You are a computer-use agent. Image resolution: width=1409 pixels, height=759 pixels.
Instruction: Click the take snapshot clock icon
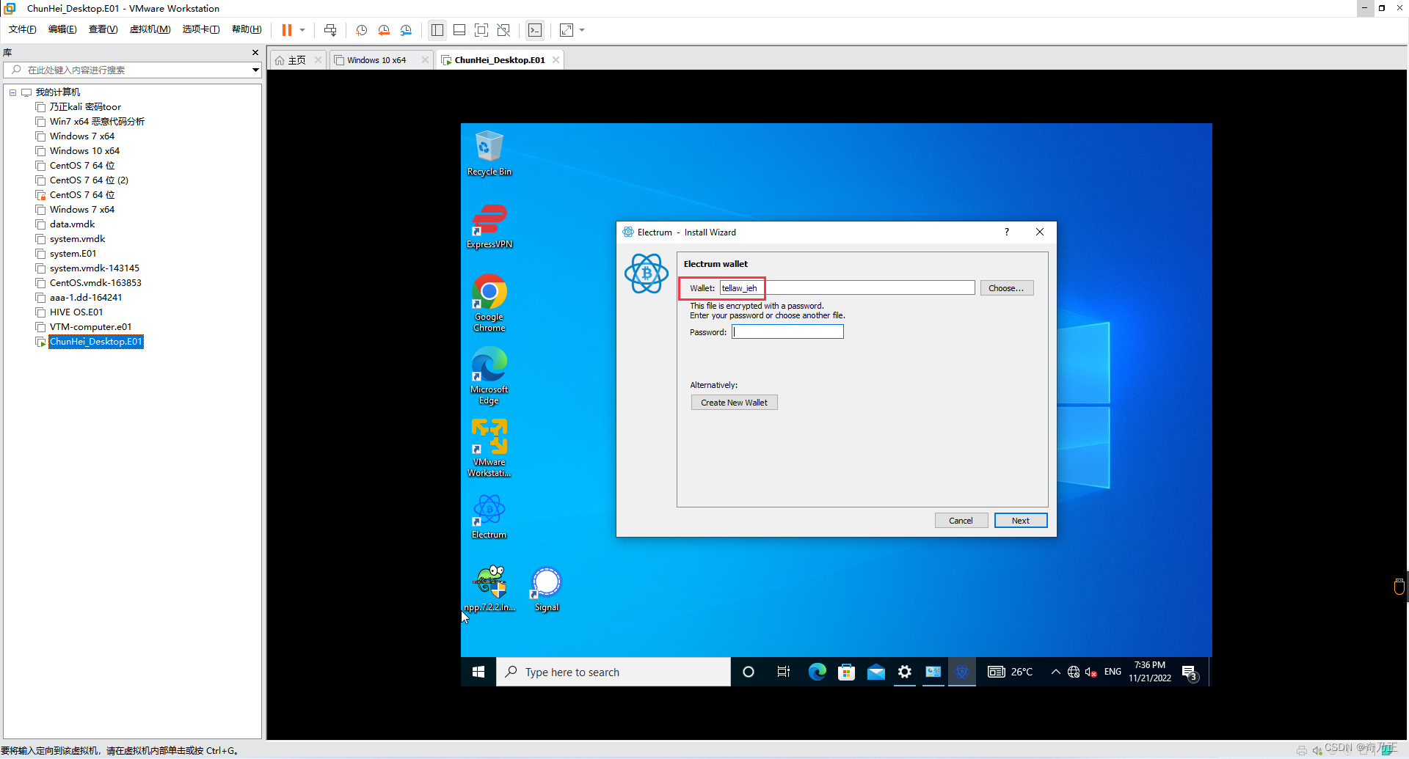[x=362, y=30]
